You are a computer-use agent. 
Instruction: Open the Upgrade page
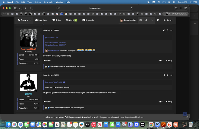(x=88, y=20)
